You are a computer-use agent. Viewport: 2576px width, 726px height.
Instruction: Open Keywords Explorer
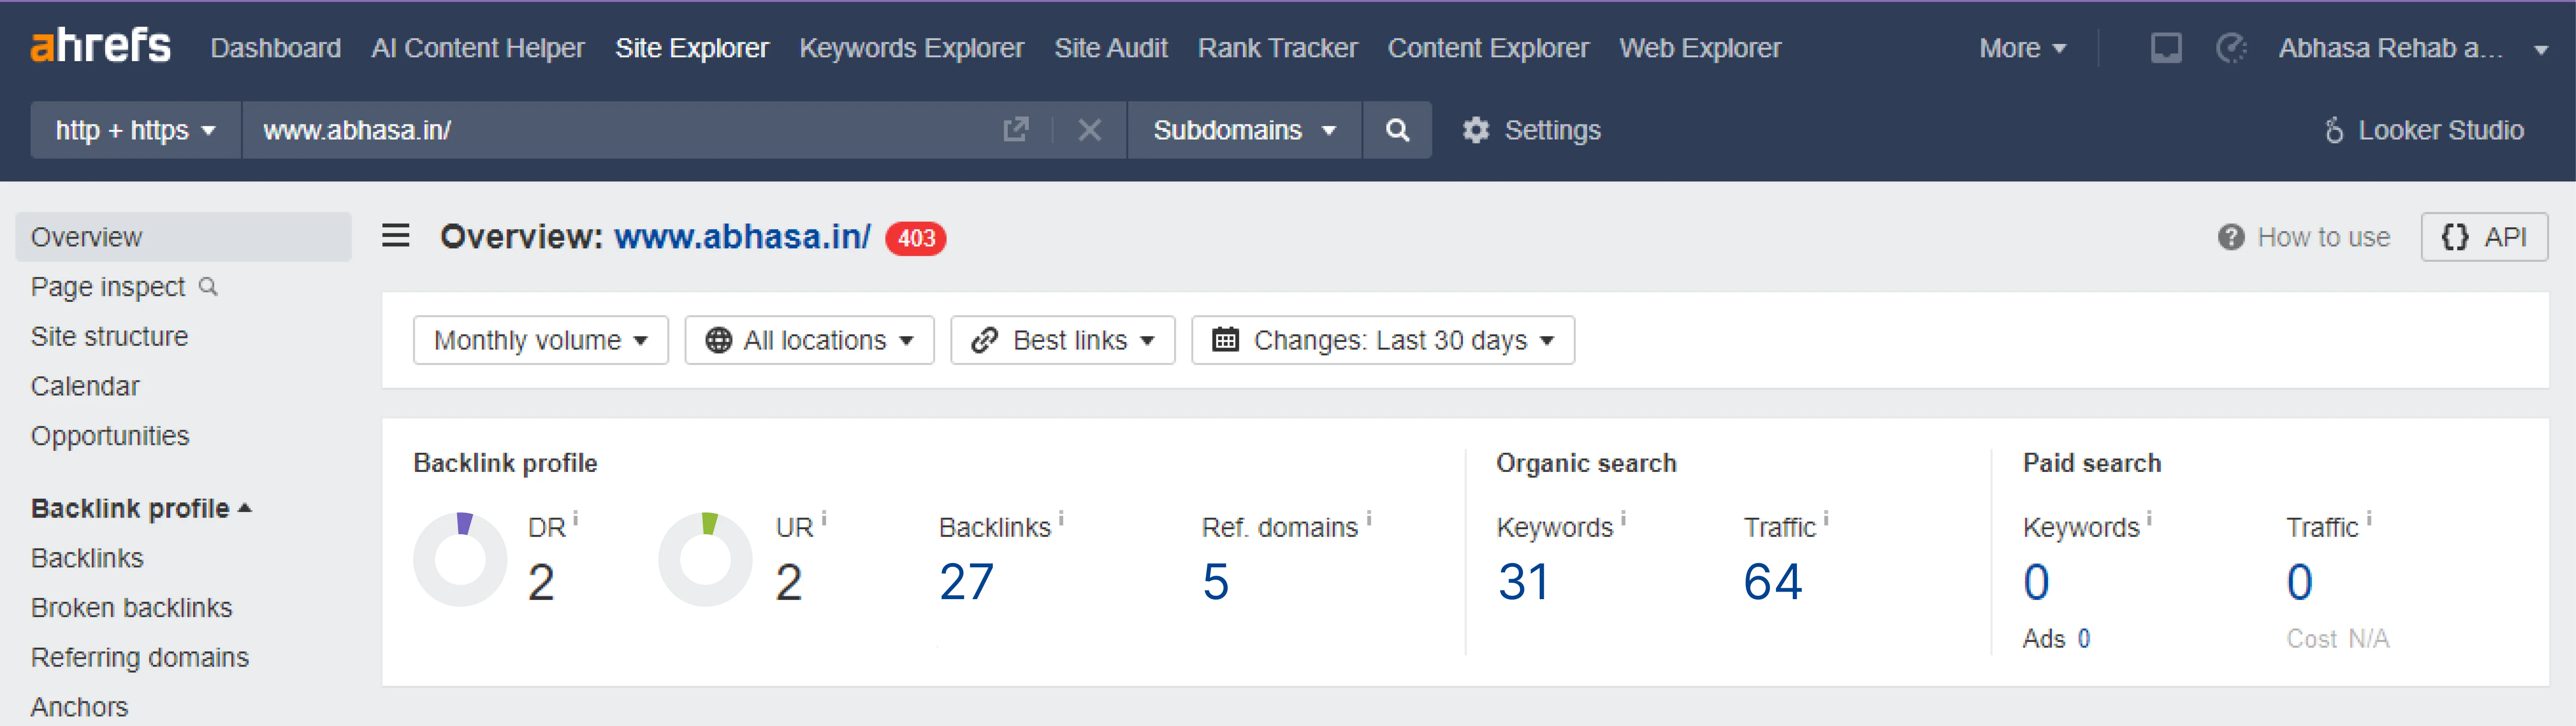click(x=911, y=48)
